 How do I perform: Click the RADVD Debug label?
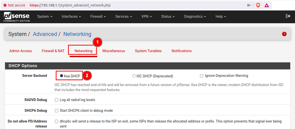click(36, 100)
